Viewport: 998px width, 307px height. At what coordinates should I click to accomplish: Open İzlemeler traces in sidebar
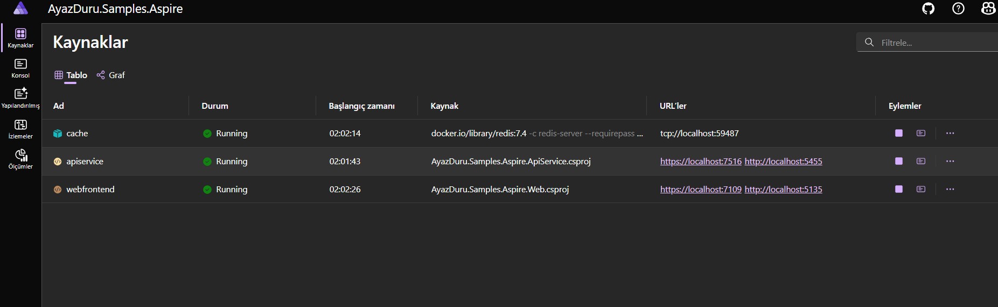point(20,129)
